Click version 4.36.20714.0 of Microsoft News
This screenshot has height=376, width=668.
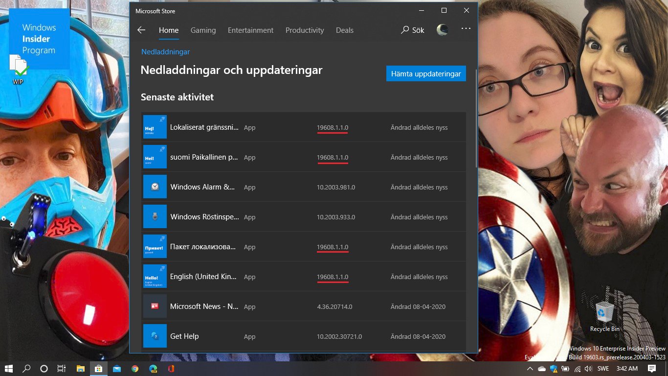[x=334, y=307]
